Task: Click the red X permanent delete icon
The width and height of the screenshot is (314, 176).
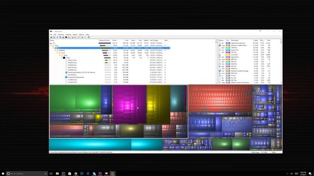Action: (75, 37)
